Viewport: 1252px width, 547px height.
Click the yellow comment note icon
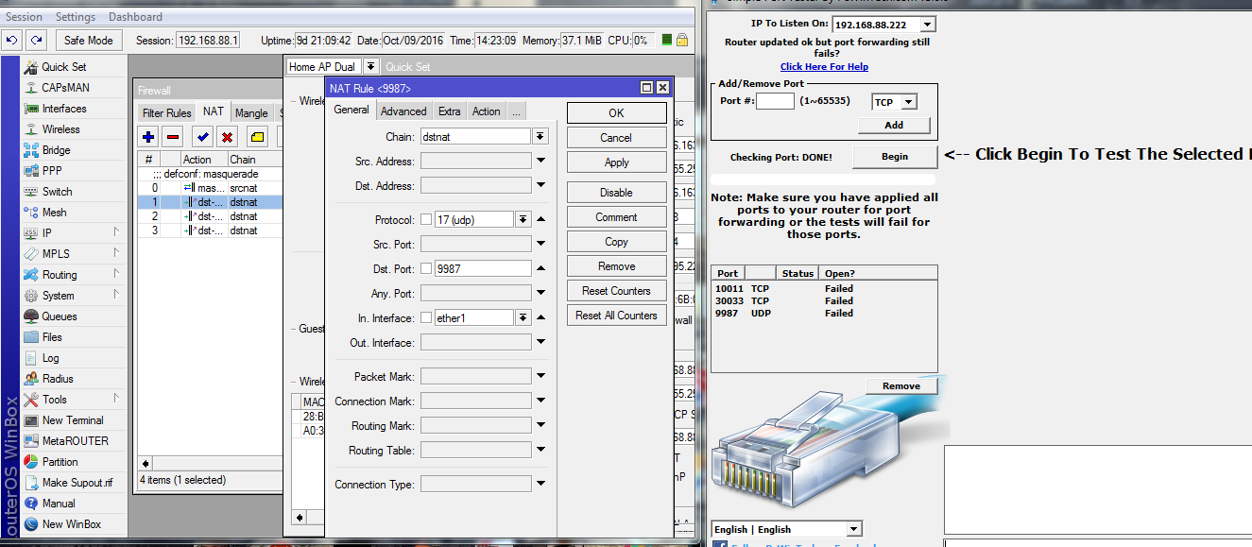tap(257, 137)
